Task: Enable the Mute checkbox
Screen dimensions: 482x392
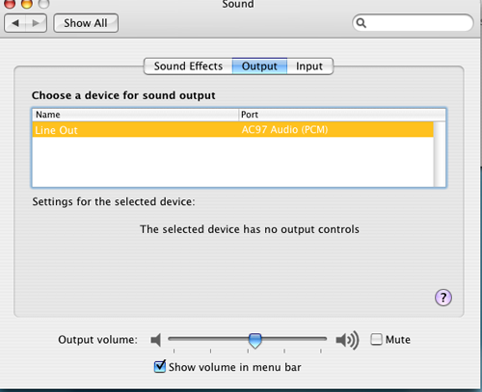Action: tap(376, 339)
